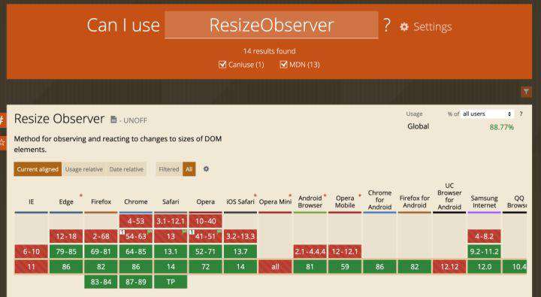The height and width of the screenshot is (297, 541).
Task: Click the star favorite icon on left edge
Action: click(x=2, y=142)
